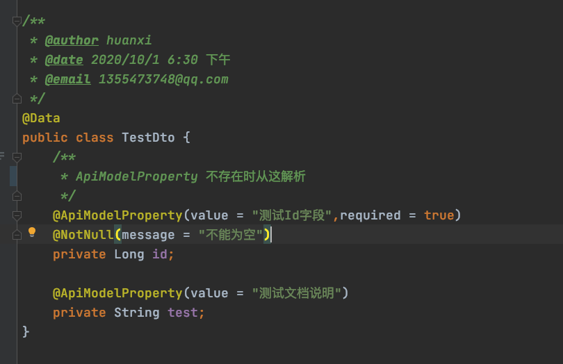
Task: Click the @NotNull annotation name
Action: (83, 235)
